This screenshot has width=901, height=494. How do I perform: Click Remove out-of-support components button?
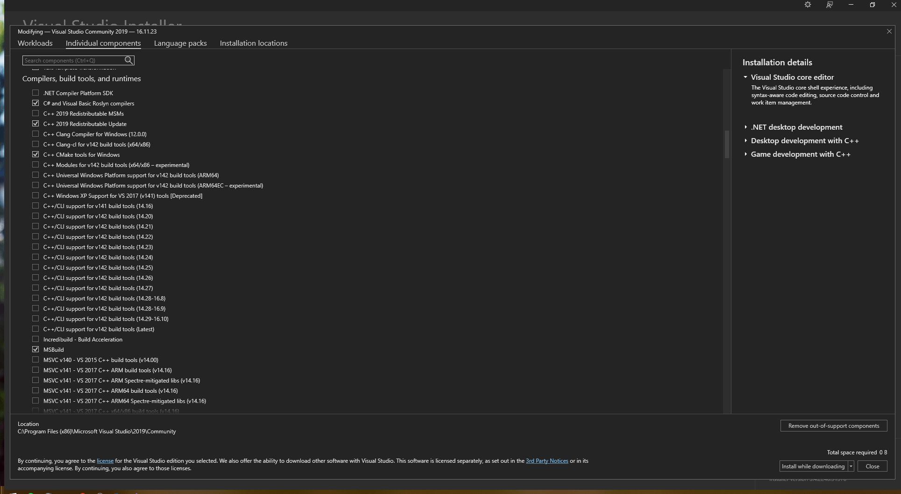(x=834, y=425)
